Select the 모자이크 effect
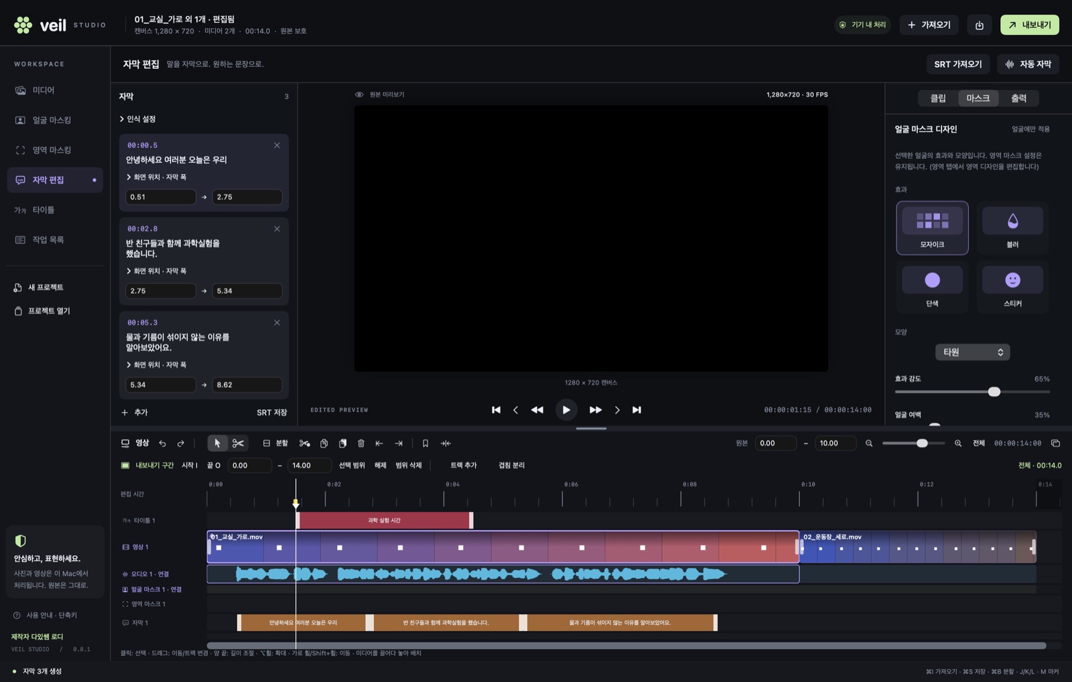The width and height of the screenshot is (1072, 682). [932, 228]
